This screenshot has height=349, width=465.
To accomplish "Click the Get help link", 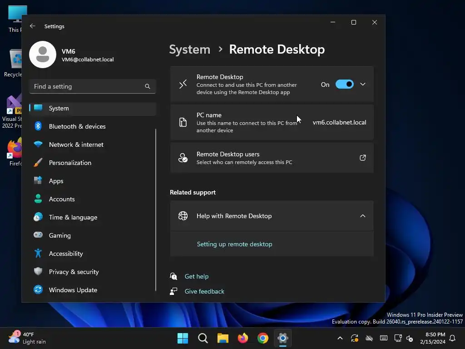I will (x=197, y=276).
